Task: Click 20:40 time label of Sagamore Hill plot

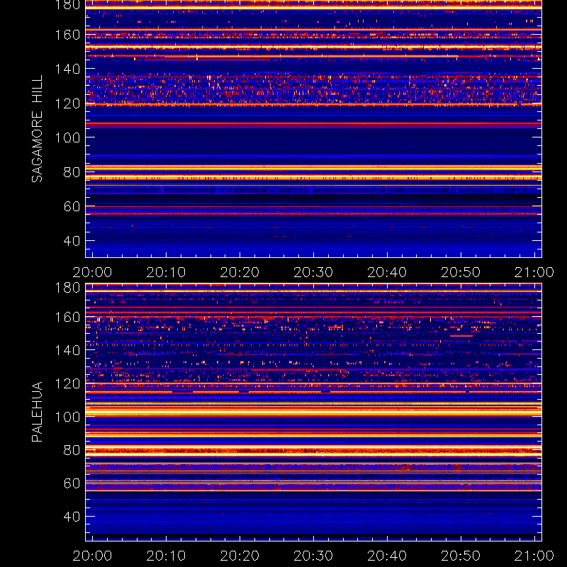Action: [387, 272]
